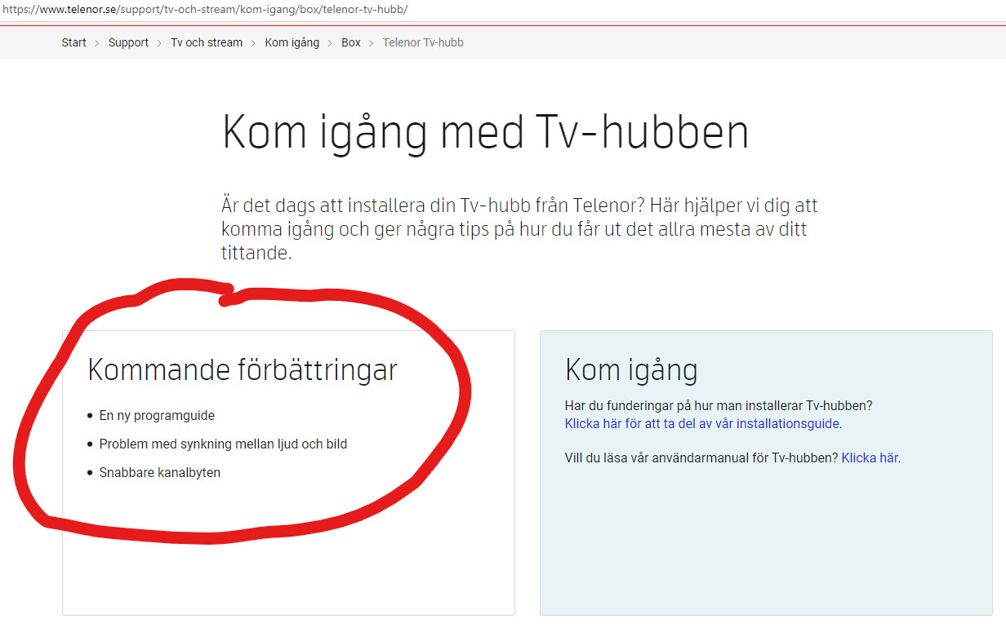1006x632 pixels.
Task: Select the Snabbare kanalbyten list item
Action: coord(159,473)
